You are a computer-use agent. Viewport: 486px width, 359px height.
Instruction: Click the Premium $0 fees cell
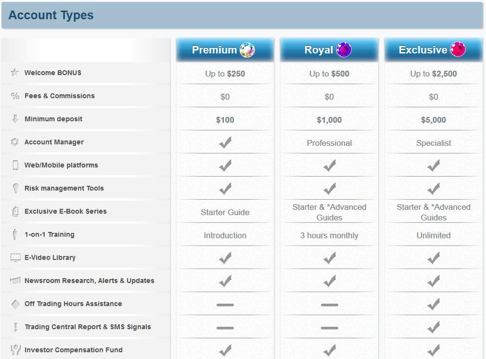(x=225, y=97)
